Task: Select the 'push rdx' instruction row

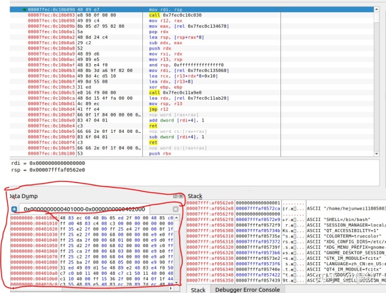Action: [192, 48]
